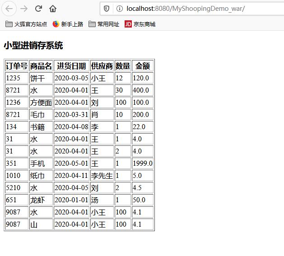284x256 pixels.
Task: Select order number cell 651
Action: tap(17, 200)
